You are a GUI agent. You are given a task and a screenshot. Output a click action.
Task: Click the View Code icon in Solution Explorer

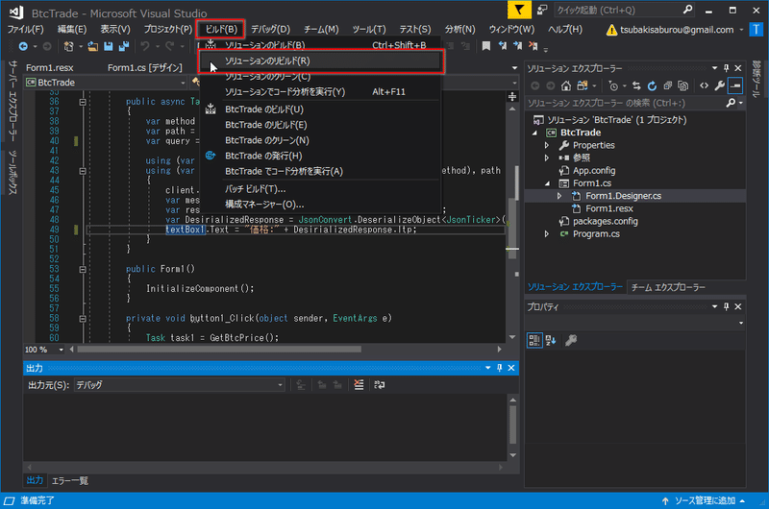(x=704, y=85)
